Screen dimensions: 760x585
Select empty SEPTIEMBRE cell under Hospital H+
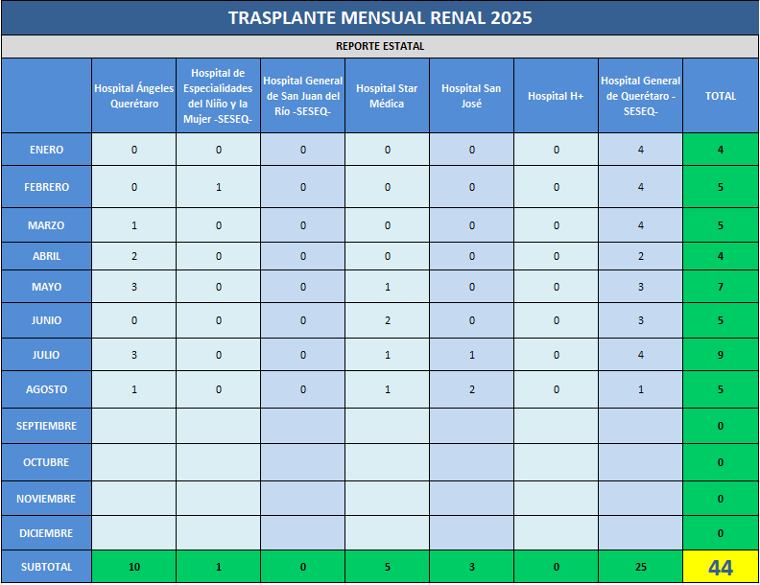point(556,426)
